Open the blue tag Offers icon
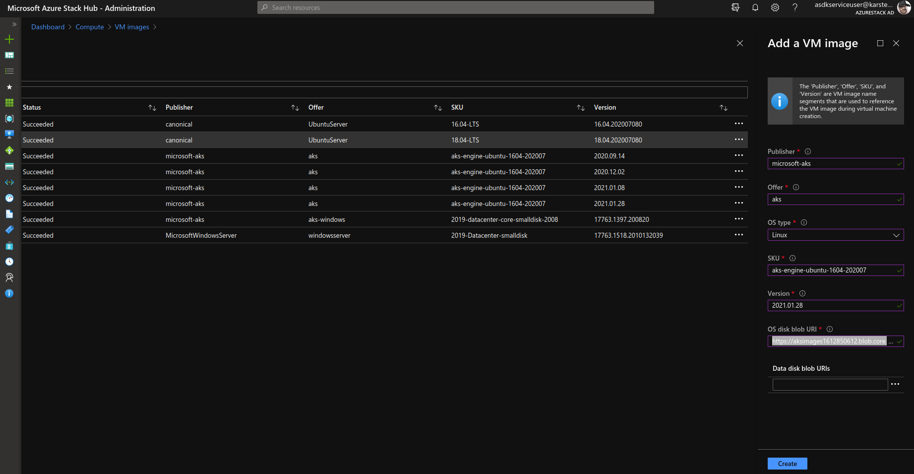The height and width of the screenshot is (474, 914). point(9,230)
